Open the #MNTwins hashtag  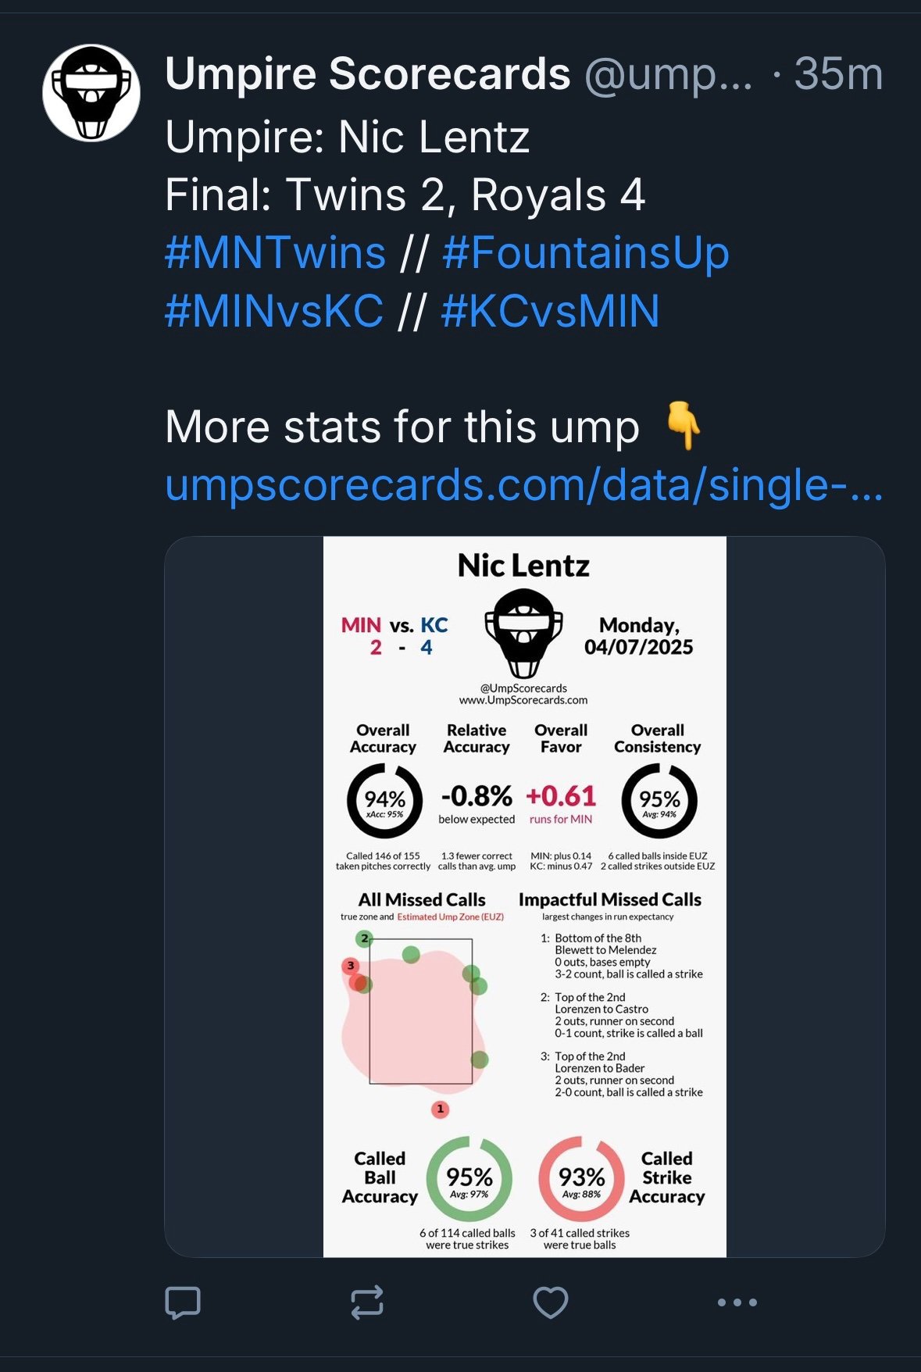[275, 252]
